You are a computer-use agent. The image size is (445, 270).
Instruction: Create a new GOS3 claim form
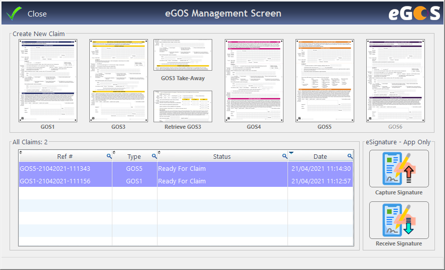(118, 81)
